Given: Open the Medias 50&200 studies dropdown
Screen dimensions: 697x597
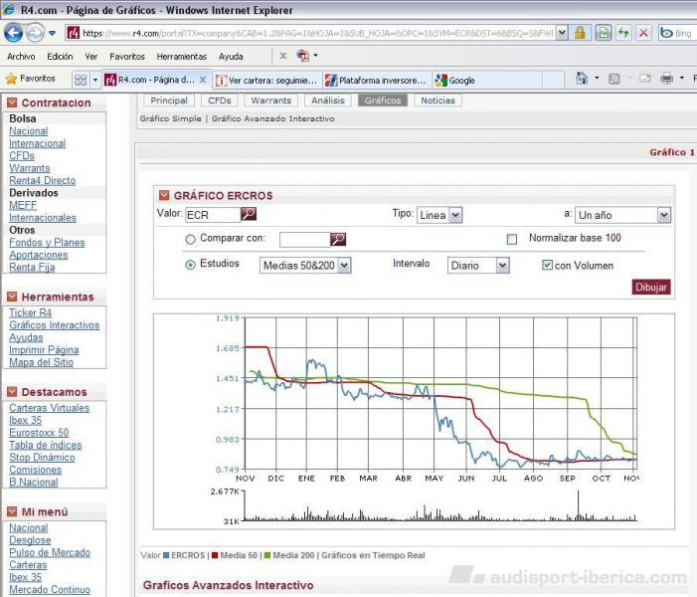Looking at the screenshot, I should tap(305, 266).
